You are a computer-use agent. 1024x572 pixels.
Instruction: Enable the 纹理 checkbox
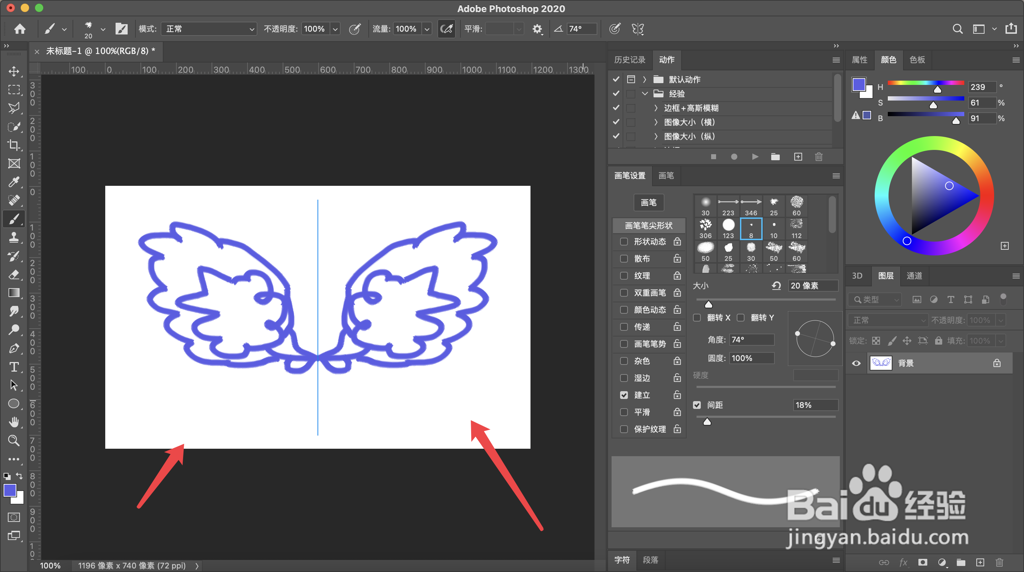[x=624, y=276]
